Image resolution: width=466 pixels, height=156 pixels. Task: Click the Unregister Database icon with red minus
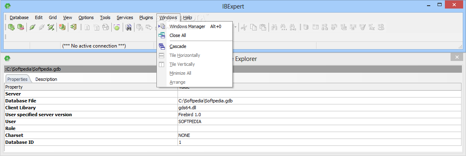20,27
